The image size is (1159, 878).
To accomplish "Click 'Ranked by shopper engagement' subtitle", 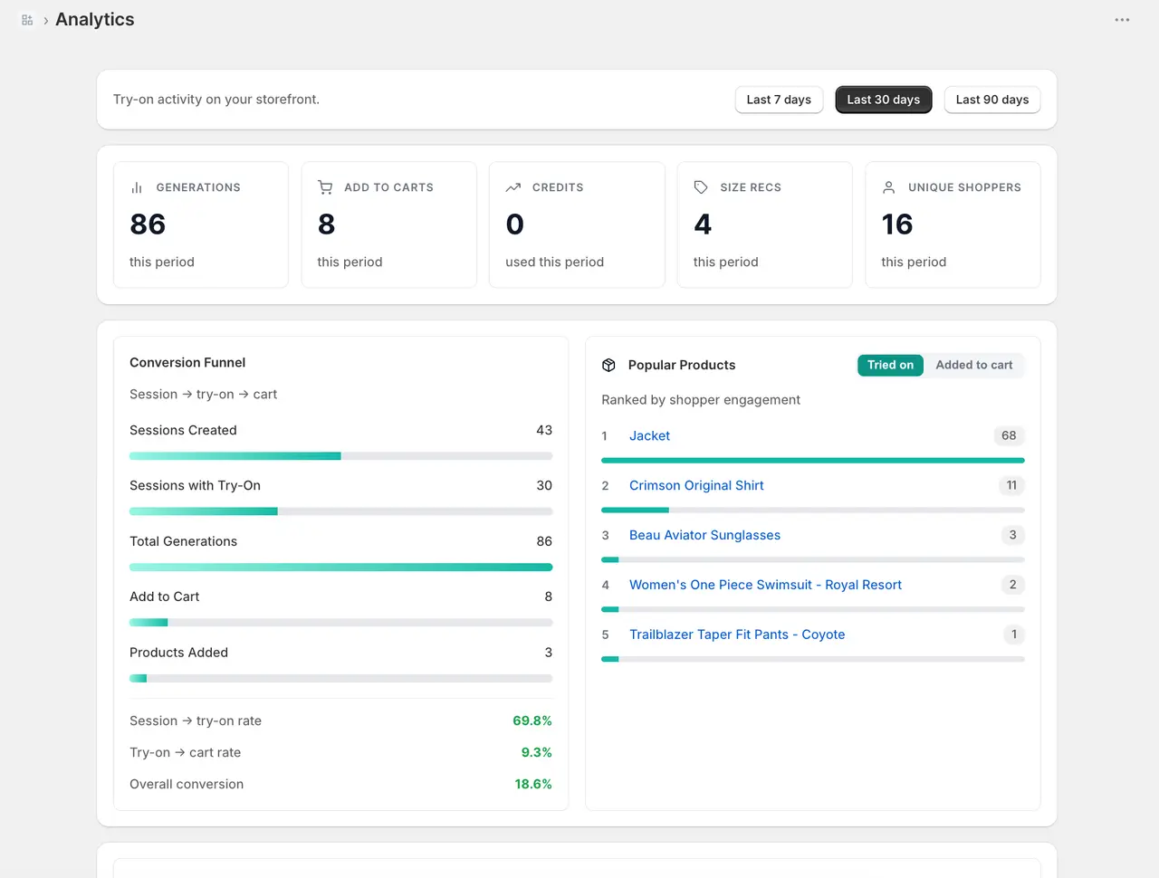I will (701, 399).
